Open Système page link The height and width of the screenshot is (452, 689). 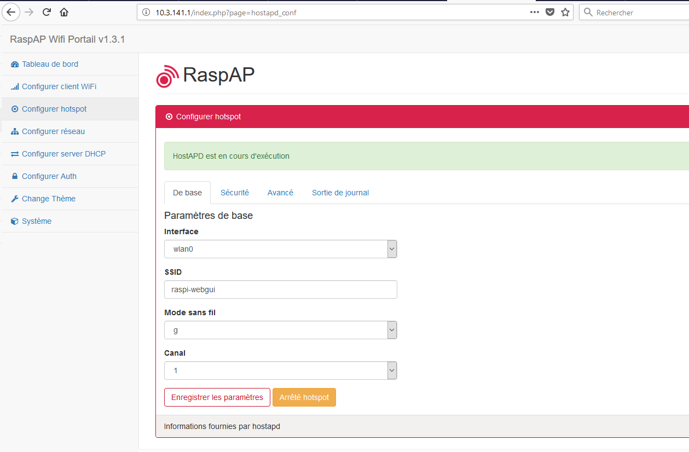coord(37,221)
